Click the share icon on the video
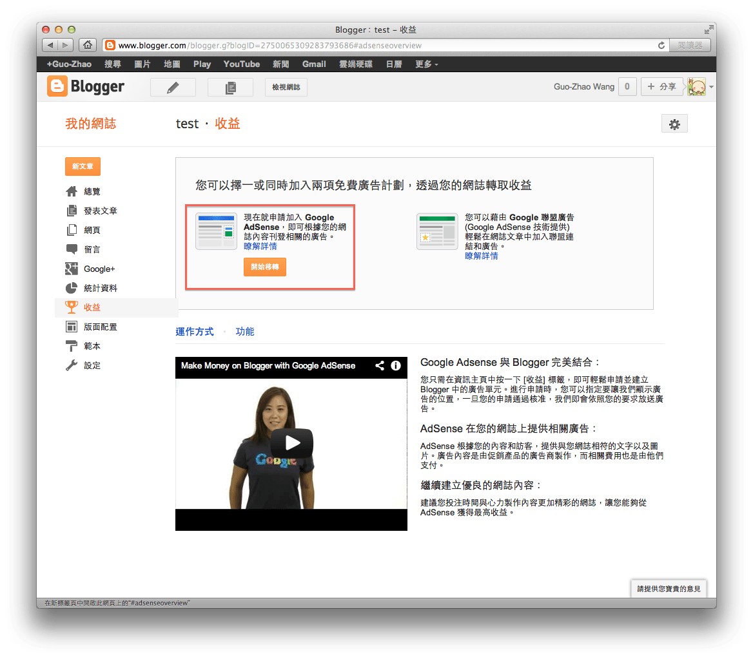 [x=380, y=365]
